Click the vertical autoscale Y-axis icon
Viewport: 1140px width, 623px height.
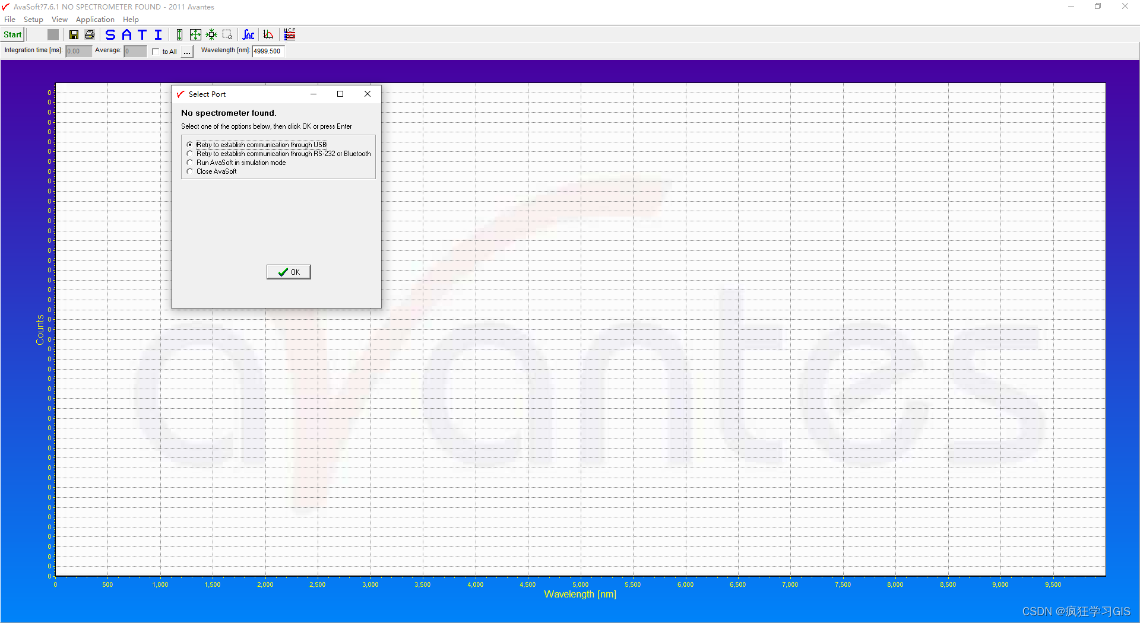point(179,34)
